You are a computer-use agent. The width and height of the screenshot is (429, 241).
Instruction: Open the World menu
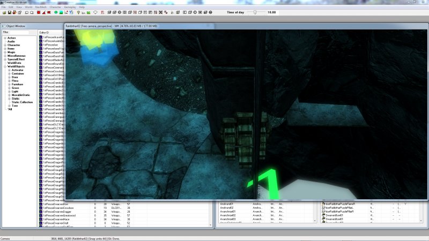[28, 7]
